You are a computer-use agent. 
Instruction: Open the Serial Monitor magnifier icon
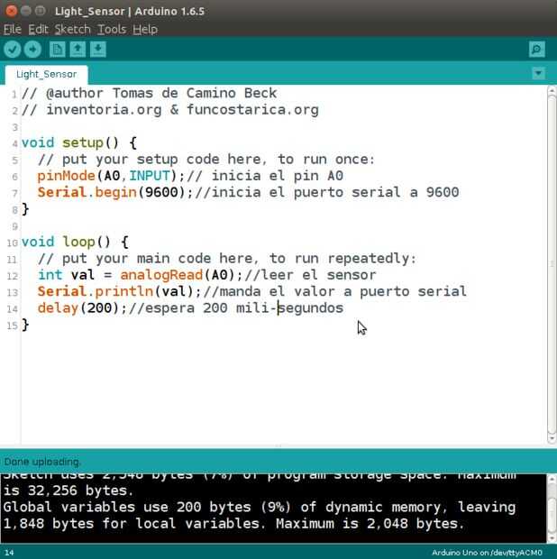[536, 50]
